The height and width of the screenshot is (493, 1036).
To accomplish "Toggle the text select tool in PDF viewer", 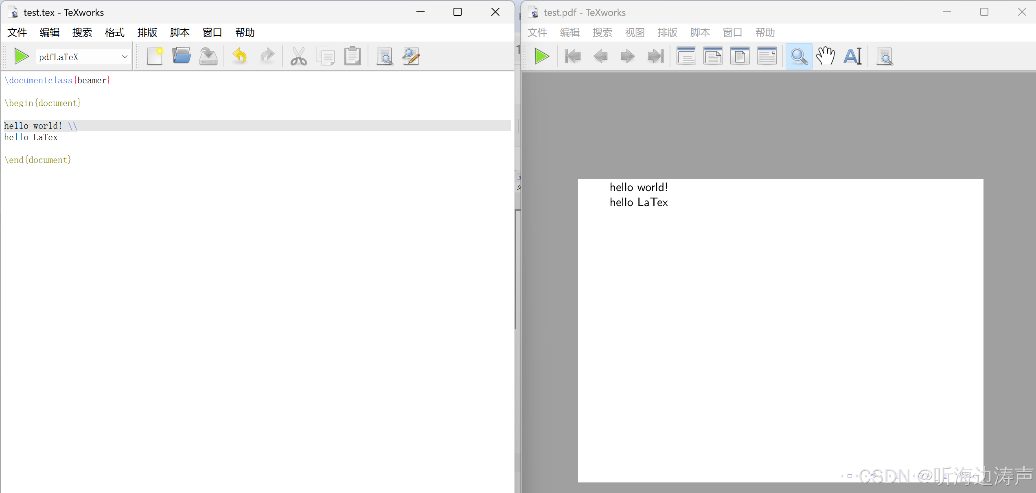I will tap(852, 56).
